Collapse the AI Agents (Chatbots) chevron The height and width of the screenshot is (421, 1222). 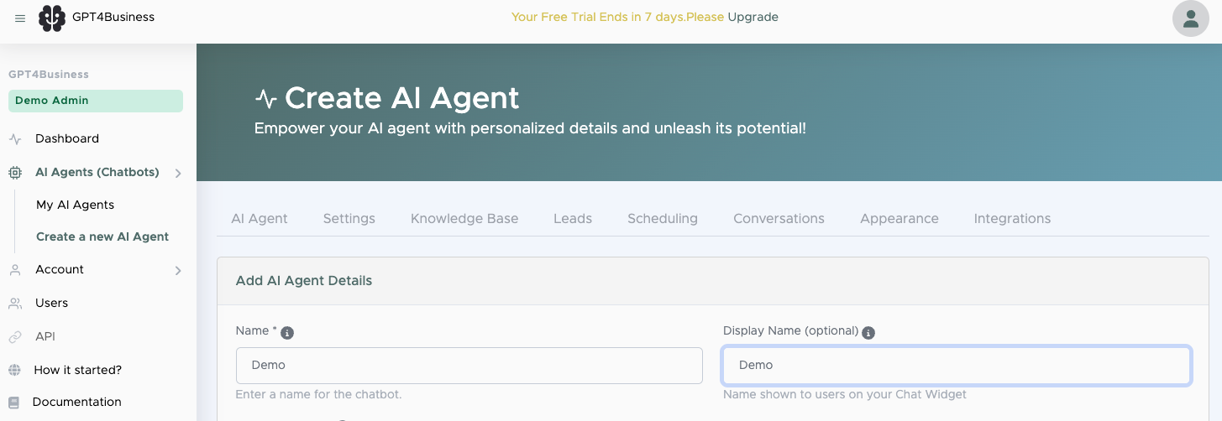[178, 174]
